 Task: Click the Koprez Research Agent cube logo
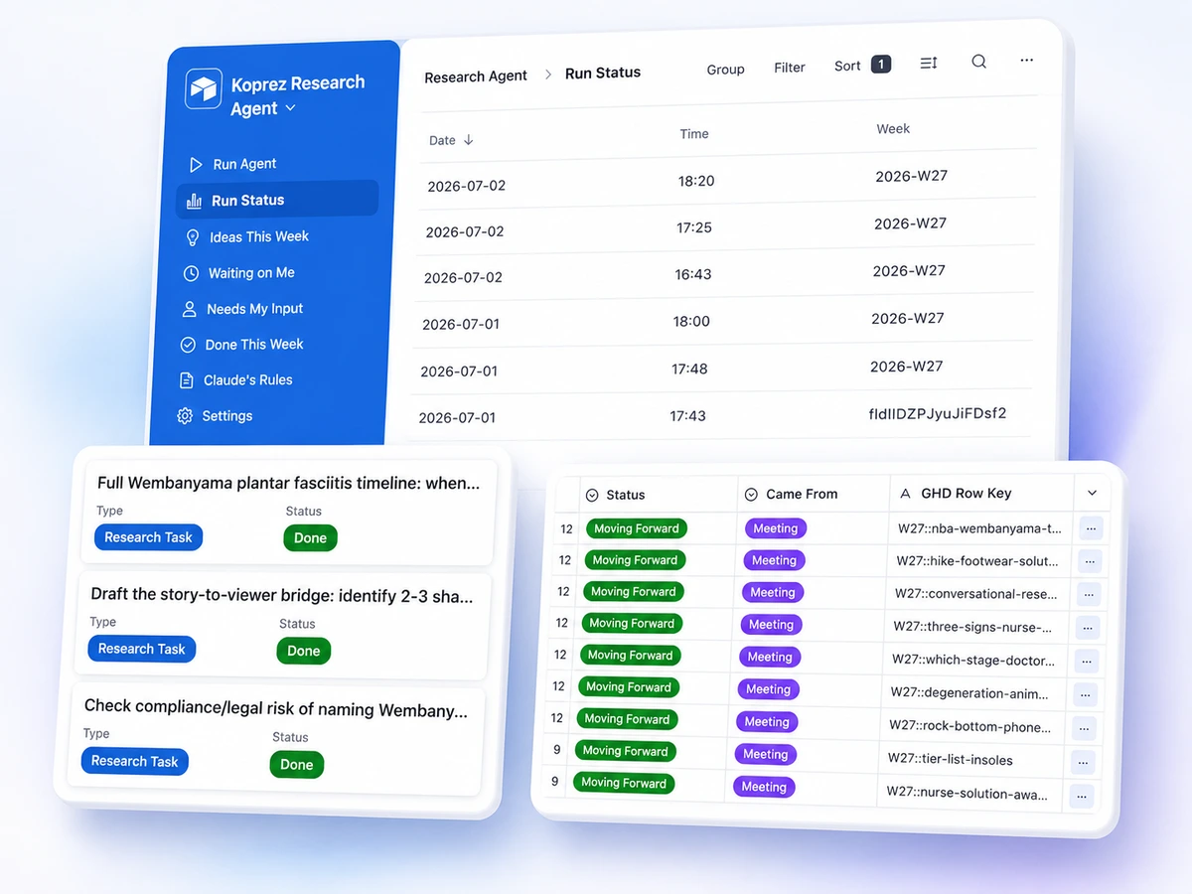click(x=204, y=88)
